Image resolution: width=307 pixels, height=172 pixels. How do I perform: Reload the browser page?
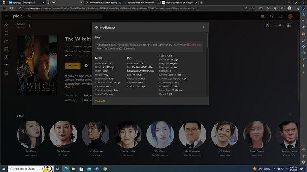[x=12, y=8]
